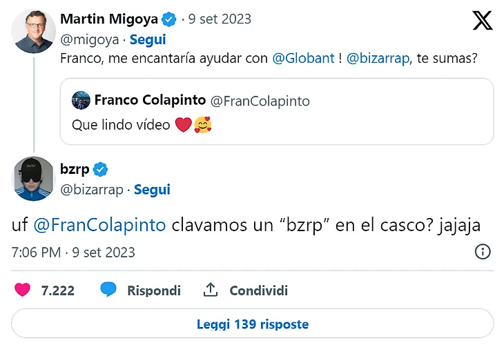Open bzrp's profile avatar
This screenshot has height=345, width=504.
click(x=33, y=179)
